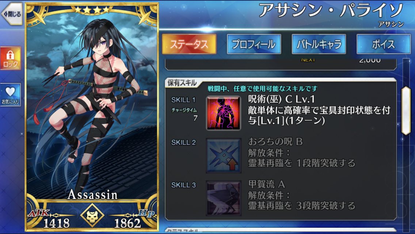
Task: Toggle the ロック lock state
Action: [10, 58]
